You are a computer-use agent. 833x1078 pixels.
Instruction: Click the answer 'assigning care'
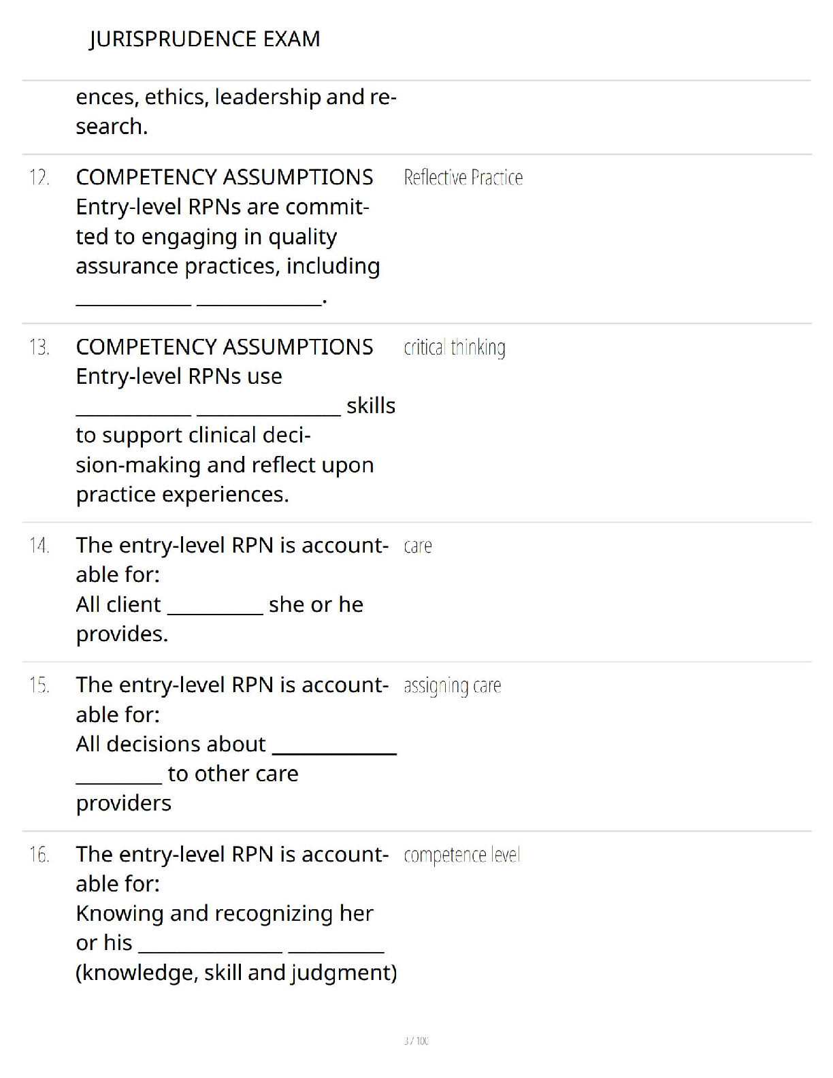(x=453, y=686)
